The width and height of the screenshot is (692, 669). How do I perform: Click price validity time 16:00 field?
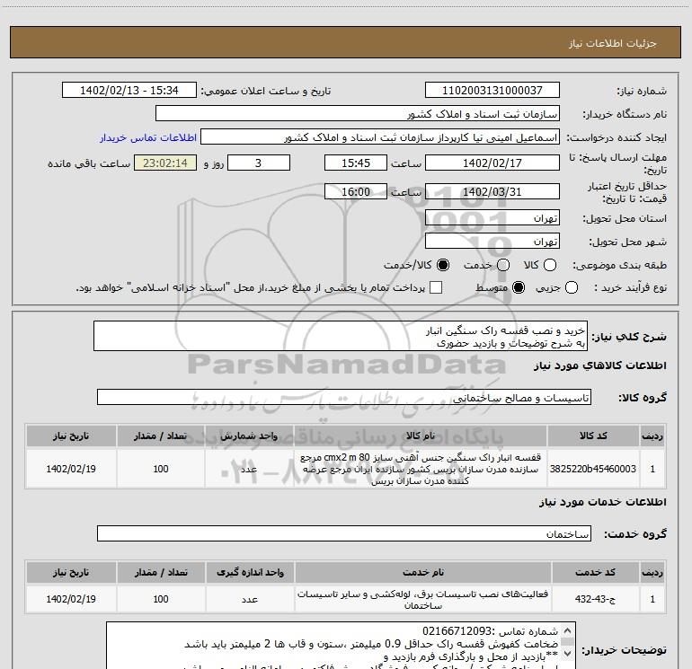(x=356, y=192)
